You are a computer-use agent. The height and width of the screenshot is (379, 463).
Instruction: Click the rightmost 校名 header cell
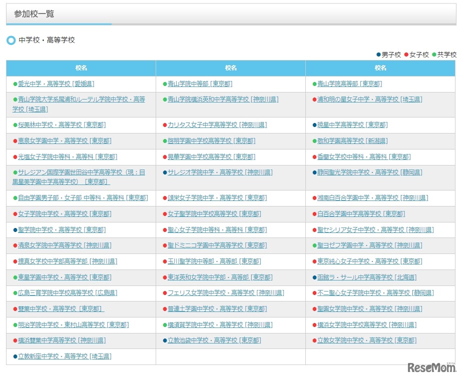[x=380, y=68]
